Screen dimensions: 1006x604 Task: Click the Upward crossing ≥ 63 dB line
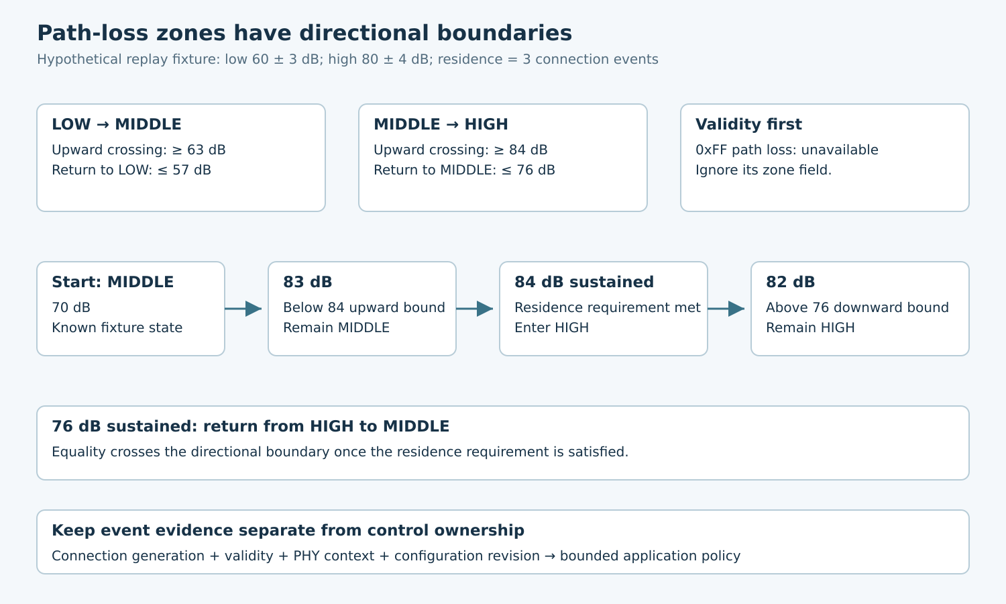coord(139,150)
